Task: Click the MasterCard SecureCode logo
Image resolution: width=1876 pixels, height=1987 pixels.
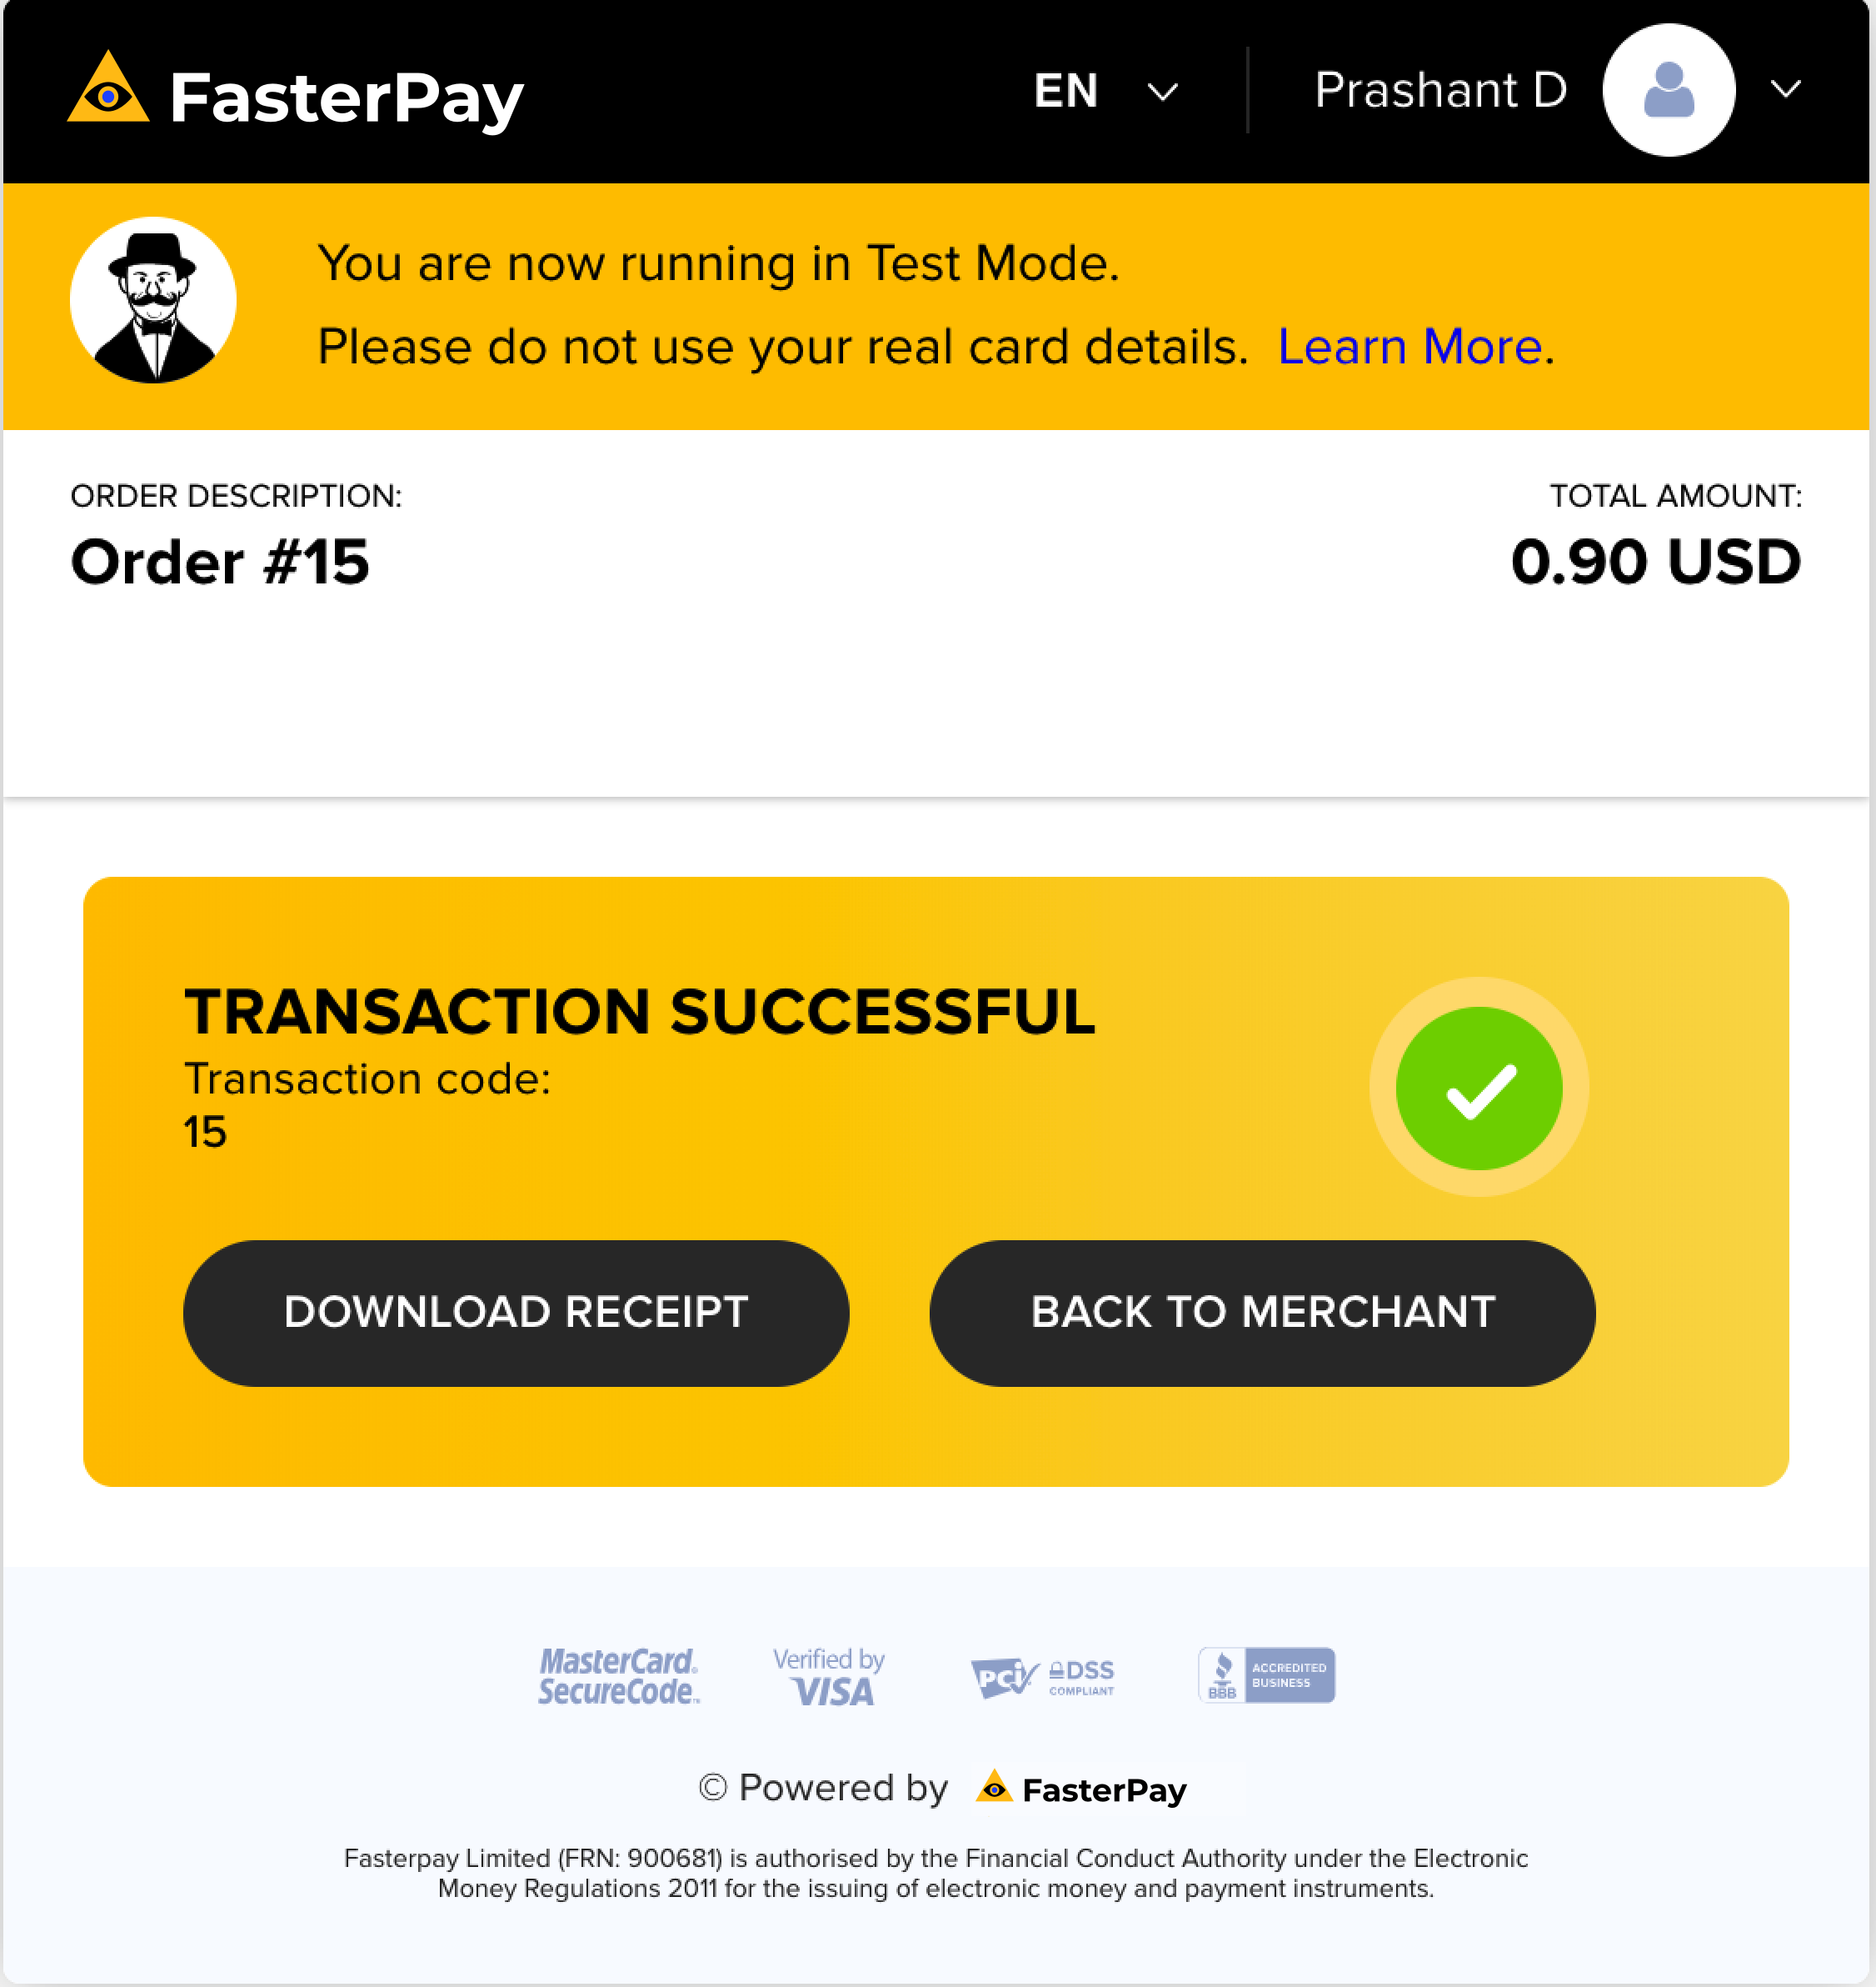Action: point(621,1676)
